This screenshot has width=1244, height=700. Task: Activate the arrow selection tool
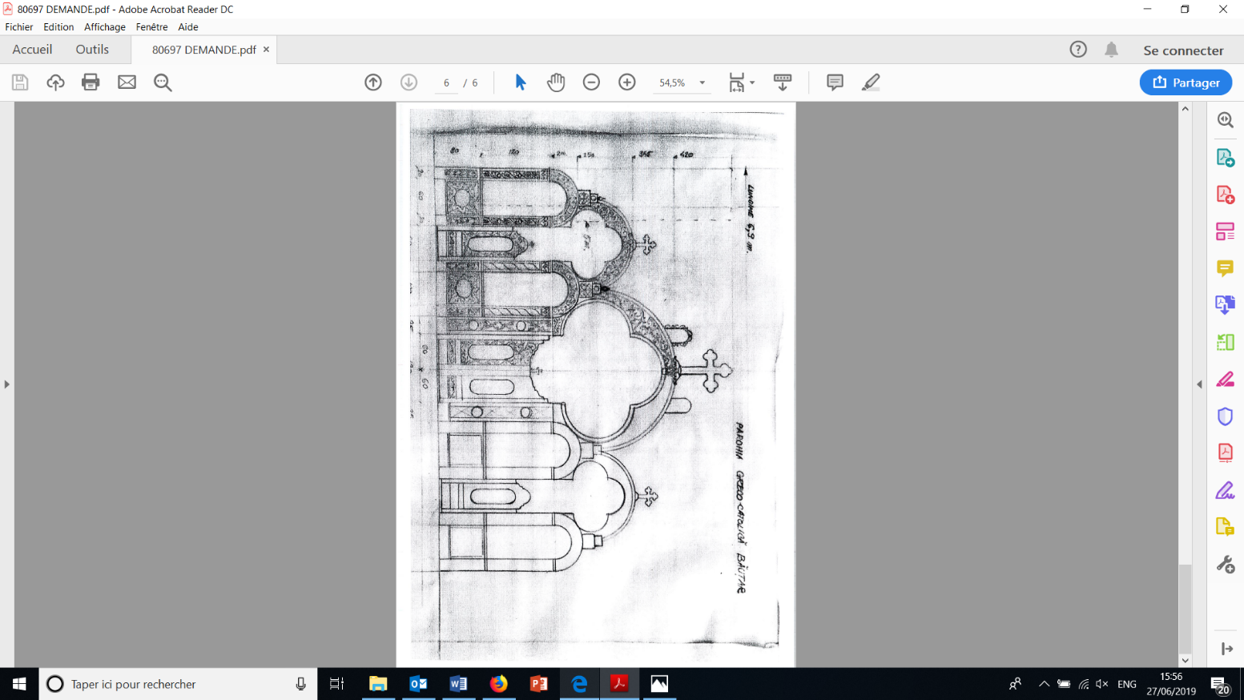tap(521, 82)
